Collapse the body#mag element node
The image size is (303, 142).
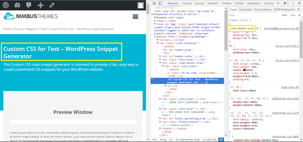(x=155, y=24)
